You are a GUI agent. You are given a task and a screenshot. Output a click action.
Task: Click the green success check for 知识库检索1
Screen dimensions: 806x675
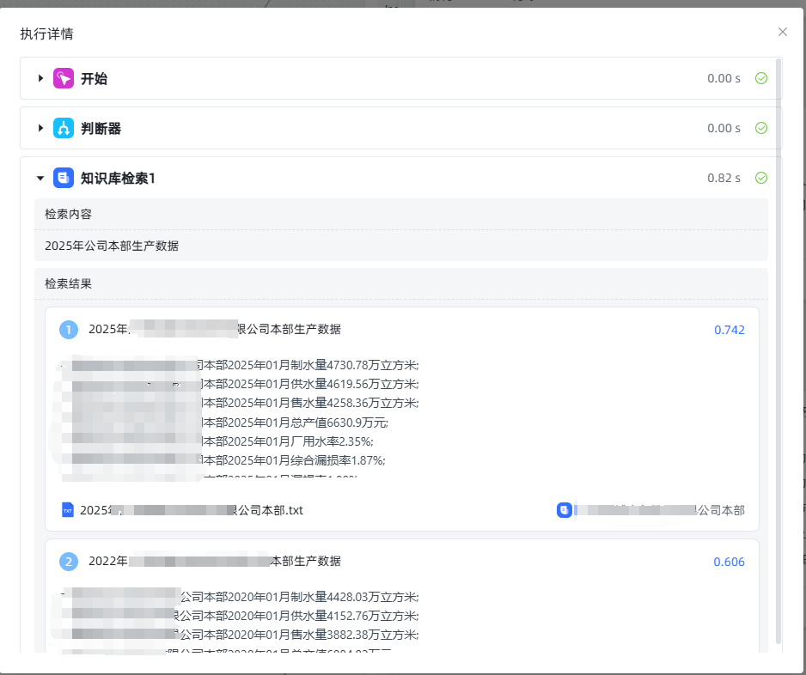[761, 178]
